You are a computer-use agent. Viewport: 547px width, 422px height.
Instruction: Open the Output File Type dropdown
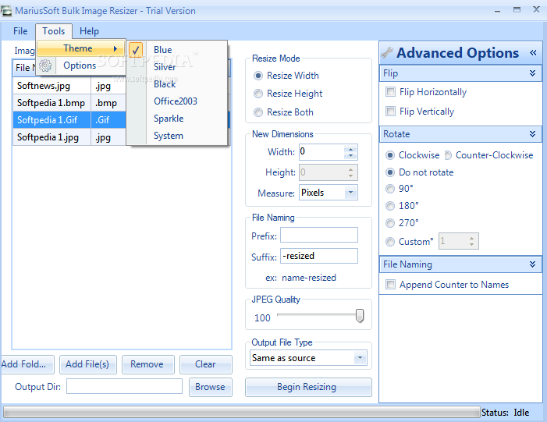tap(360, 358)
